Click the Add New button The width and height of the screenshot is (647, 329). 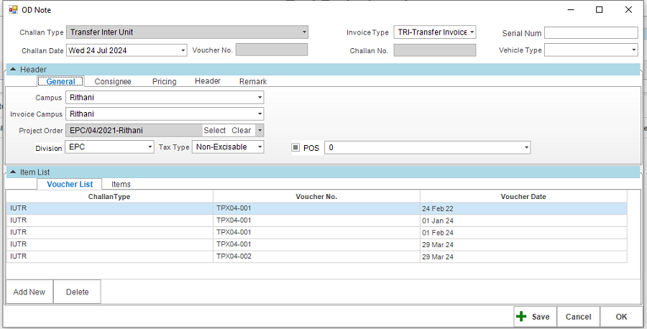[x=29, y=292]
